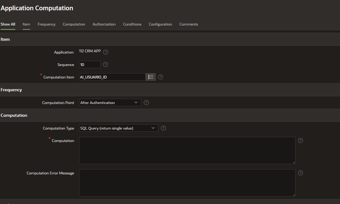
Task: Click help icon beside Computation Item
Action: tap(161, 77)
